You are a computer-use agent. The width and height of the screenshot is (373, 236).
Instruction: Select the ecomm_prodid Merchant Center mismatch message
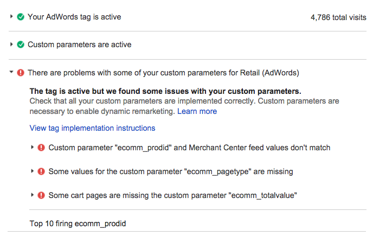pos(189,148)
